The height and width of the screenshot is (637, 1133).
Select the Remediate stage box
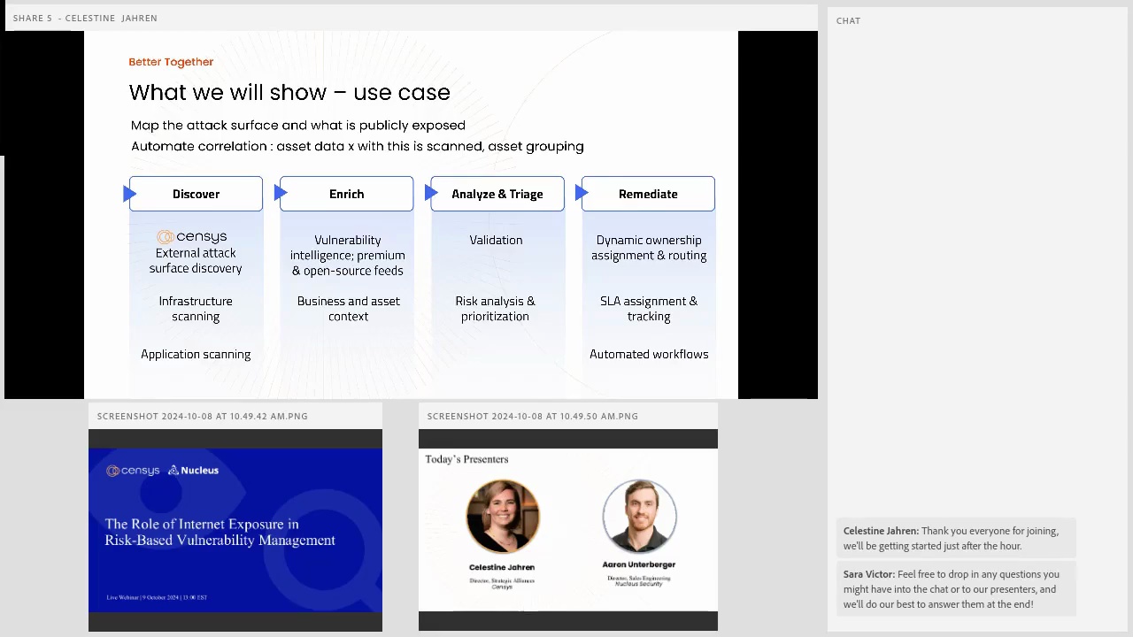(x=648, y=194)
